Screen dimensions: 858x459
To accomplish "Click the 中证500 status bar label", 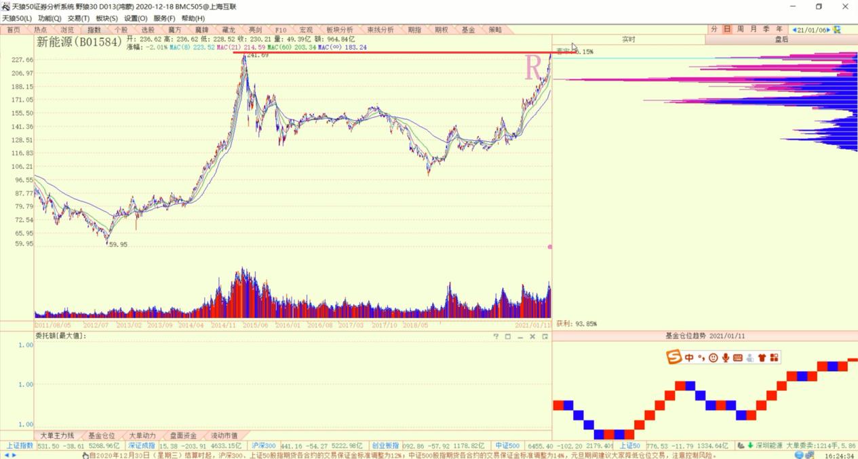I will coord(507,445).
